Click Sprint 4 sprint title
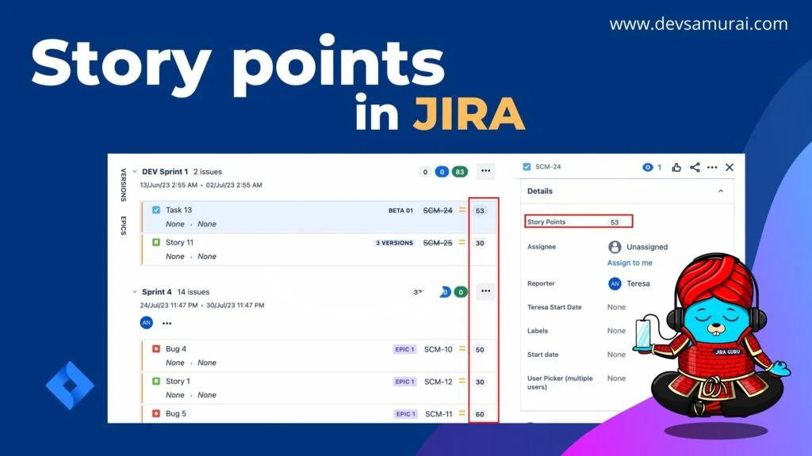 (x=156, y=291)
